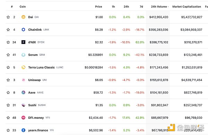208x135 pixels.
Task: Sort by 24h Volume column header
Action: [x=160, y=7]
